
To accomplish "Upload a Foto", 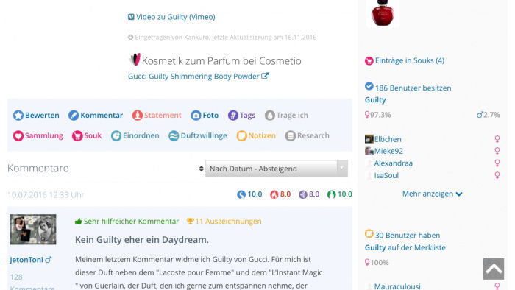I will click(x=210, y=116).
